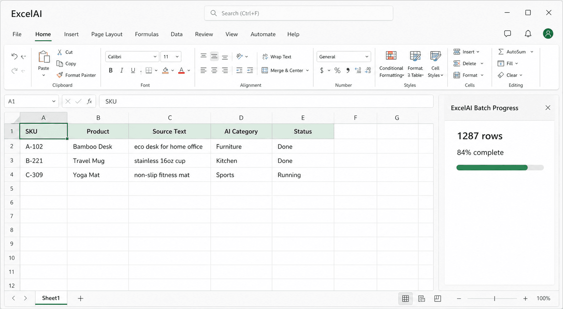
Task: Click the Undo arrow icon
Action: tap(14, 56)
